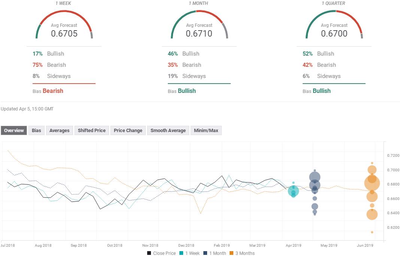The image size is (400, 256).
Task: Open the Price Change tab
Action: tap(128, 130)
